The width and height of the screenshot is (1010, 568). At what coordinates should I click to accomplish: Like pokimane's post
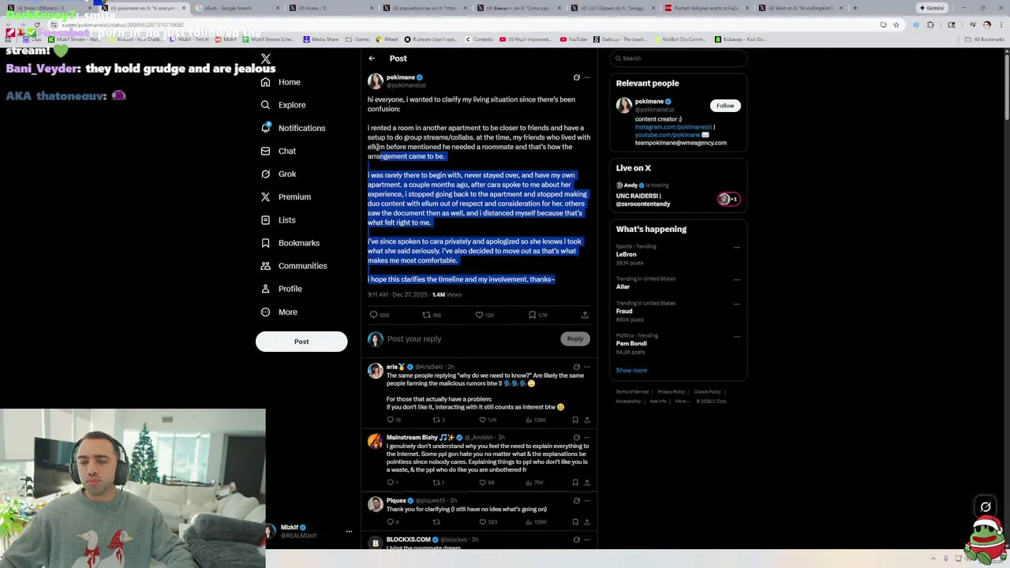(x=479, y=315)
